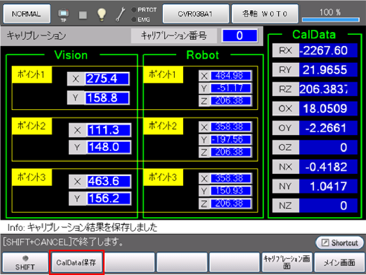The height and width of the screenshot is (275, 366).
Task: Click the CalData RX value field
Action: [x=328, y=50]
